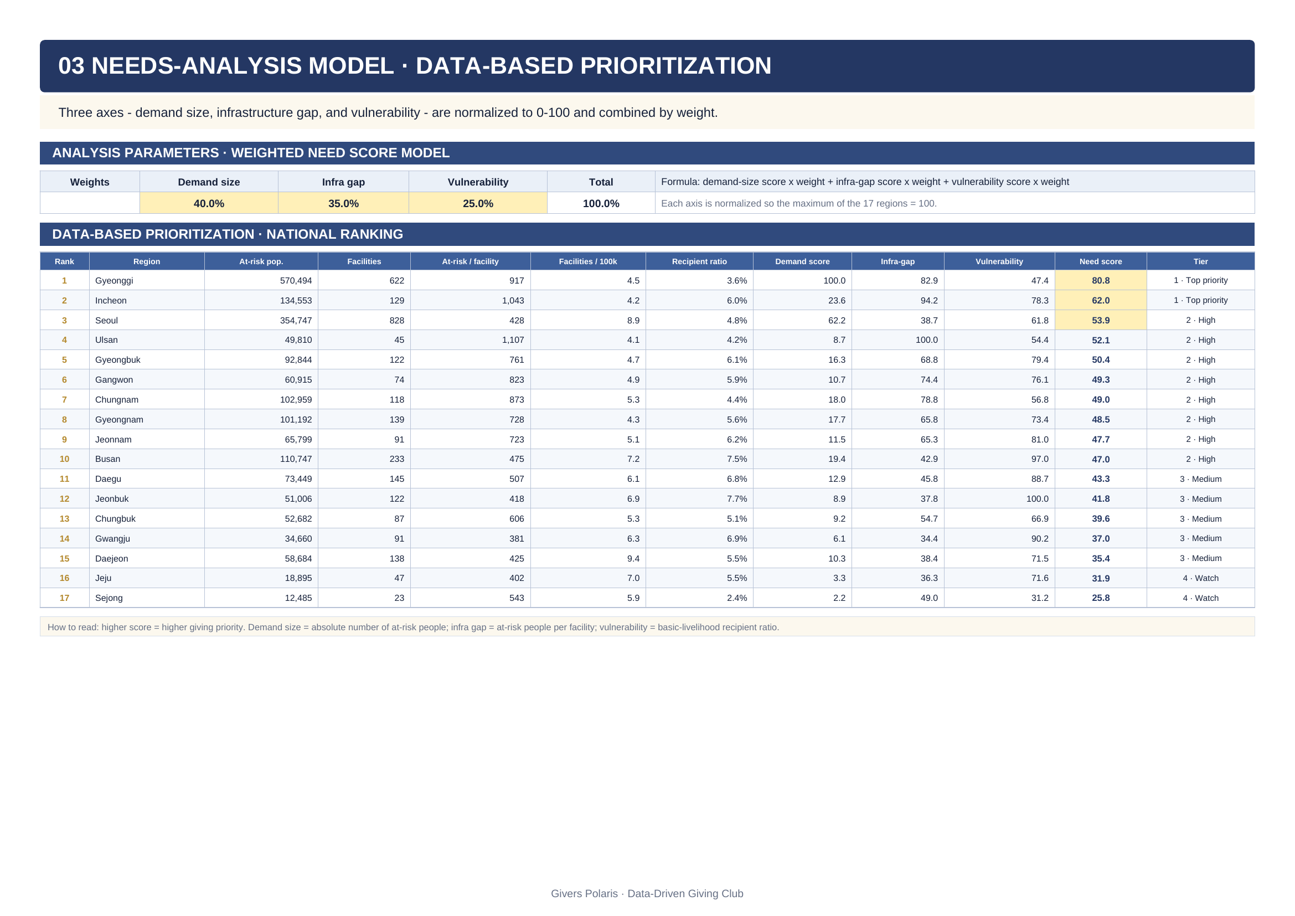Click the At-risk / facility column header

tap(470, 261)
